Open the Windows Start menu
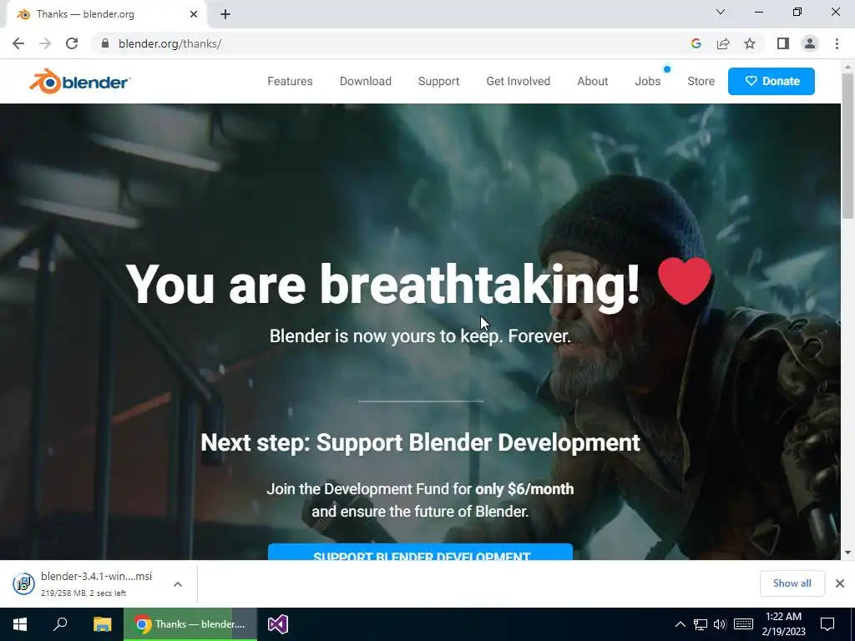This screenshot has width=855, height=641. coord(20,624)
